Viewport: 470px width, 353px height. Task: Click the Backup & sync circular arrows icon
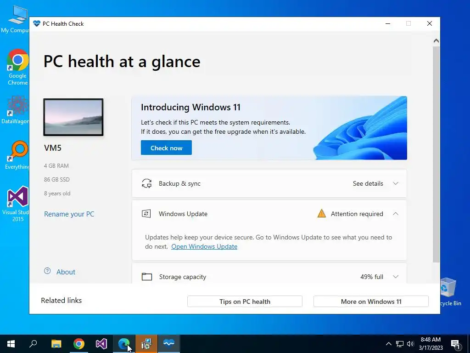tap(146, 183)
